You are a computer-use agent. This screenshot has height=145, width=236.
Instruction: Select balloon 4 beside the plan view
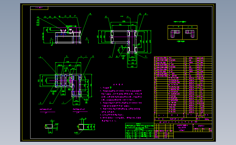point(40,57)
